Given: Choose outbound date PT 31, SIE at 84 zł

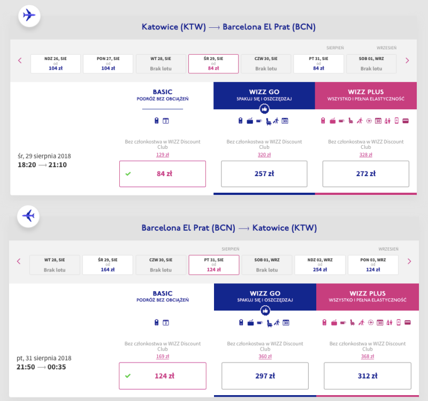Looking at the screenshot, I should [x=318, y=64].
